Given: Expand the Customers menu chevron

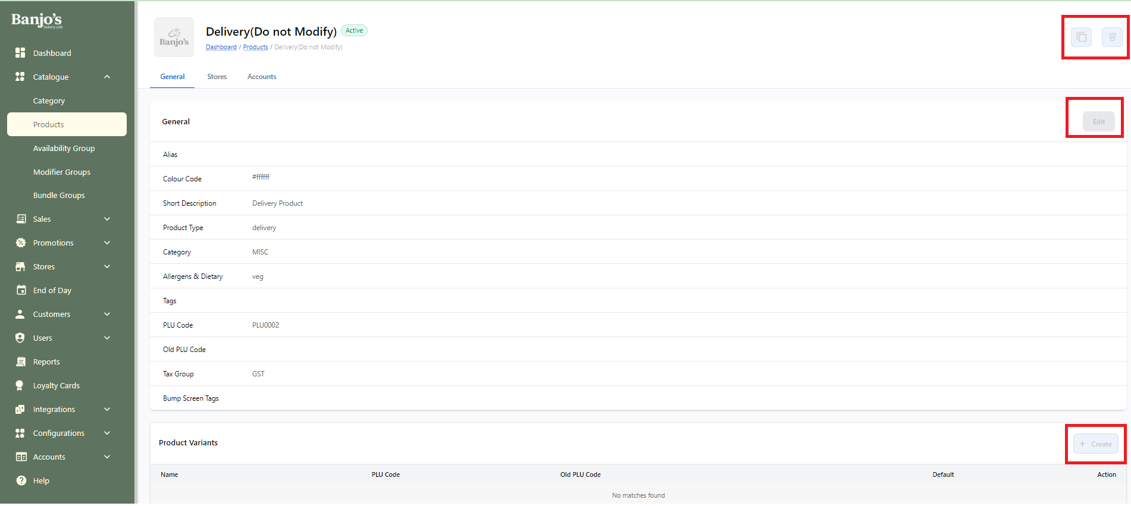Looking at the screenshot, I should (x=107, y=314).
